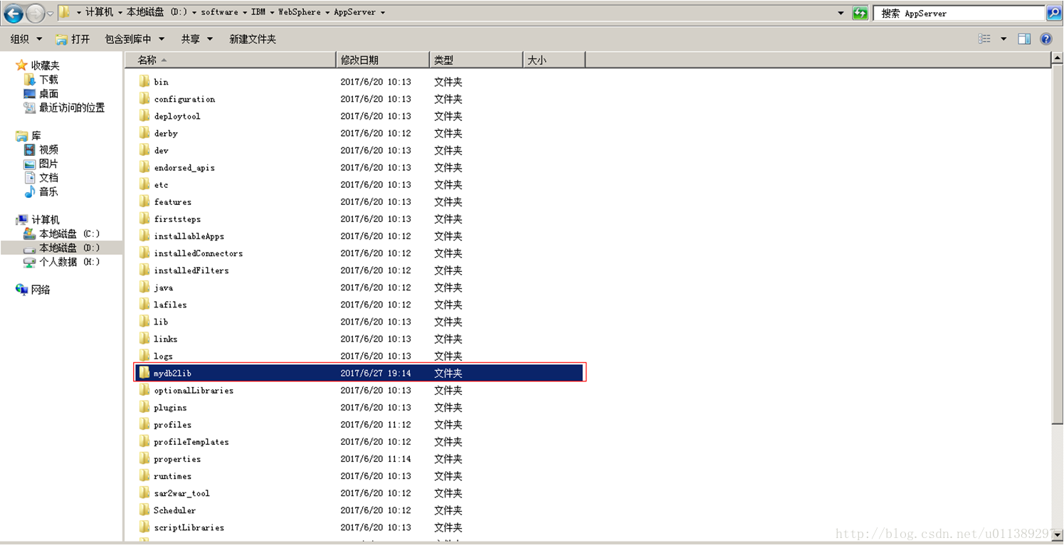The width and height of the screenshot is (1064, 548).
Task: Open 音乐 library in navigation pane
Action: tap(48, 192)
